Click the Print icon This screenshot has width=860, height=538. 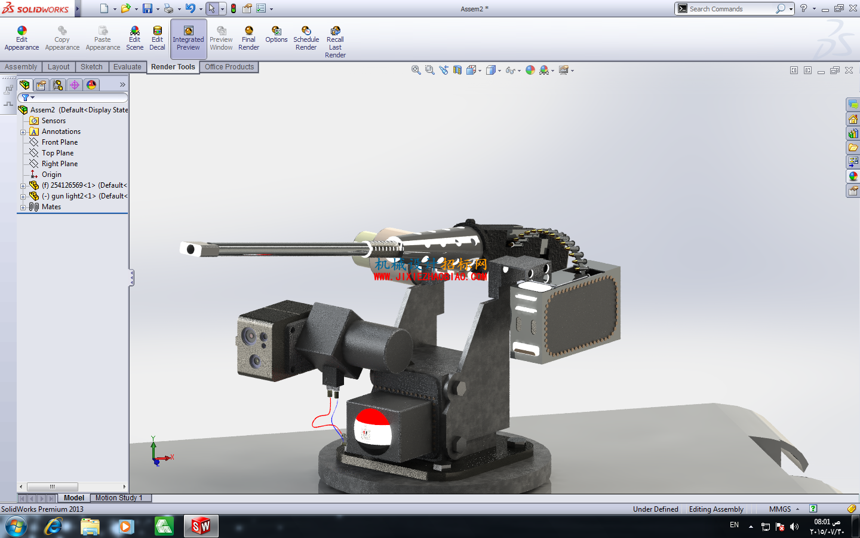tap(168, 8)
